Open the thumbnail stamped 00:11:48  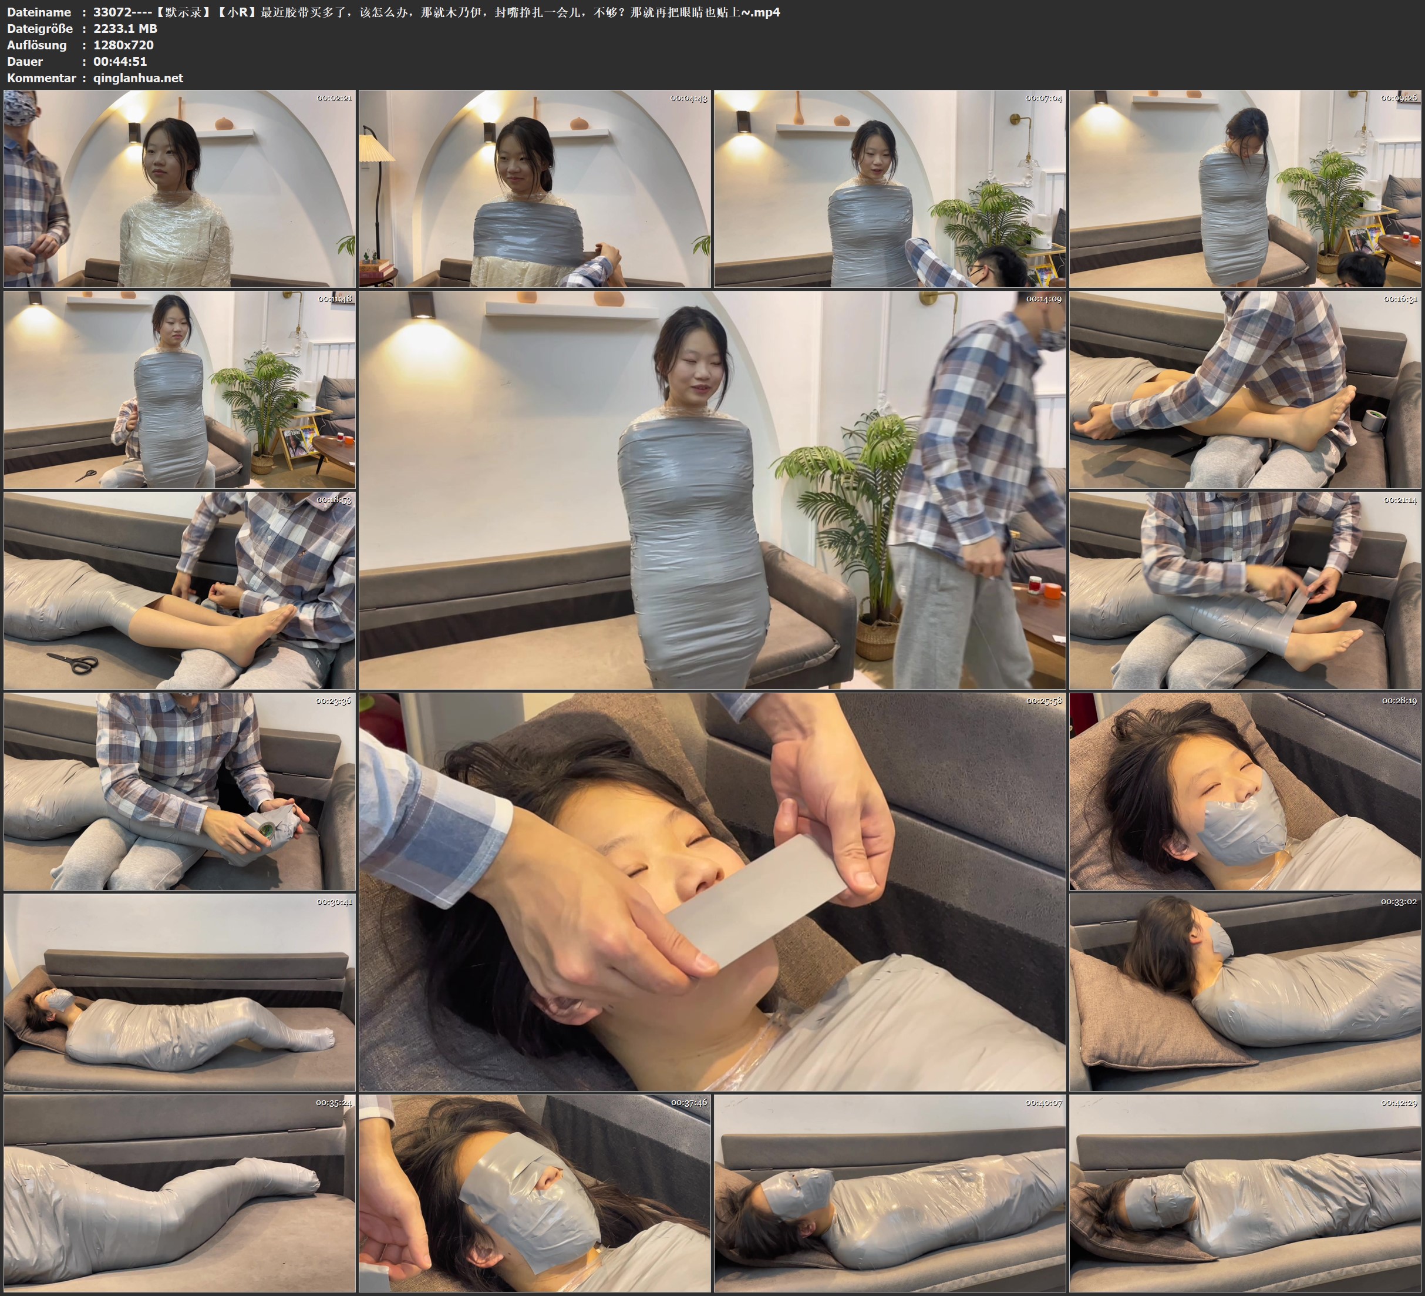pos(180,389)
